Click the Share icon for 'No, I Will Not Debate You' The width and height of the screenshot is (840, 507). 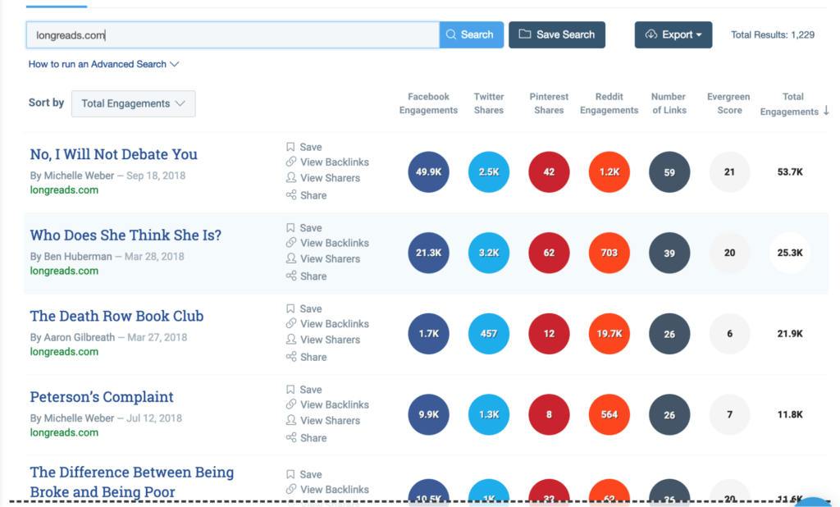(x=290, y=195)
